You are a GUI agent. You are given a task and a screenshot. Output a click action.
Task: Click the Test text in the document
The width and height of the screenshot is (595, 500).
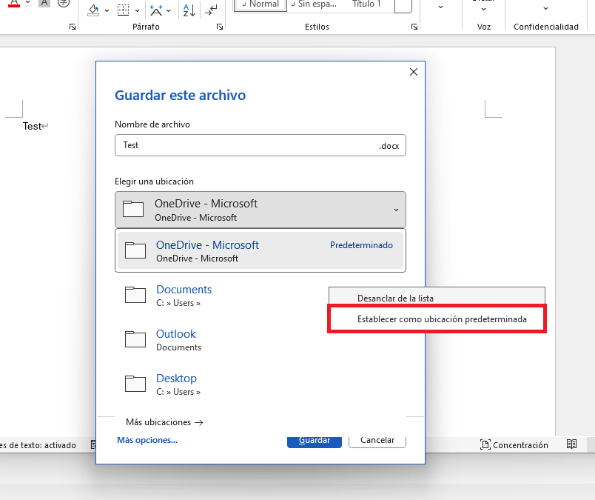(32, 126)
